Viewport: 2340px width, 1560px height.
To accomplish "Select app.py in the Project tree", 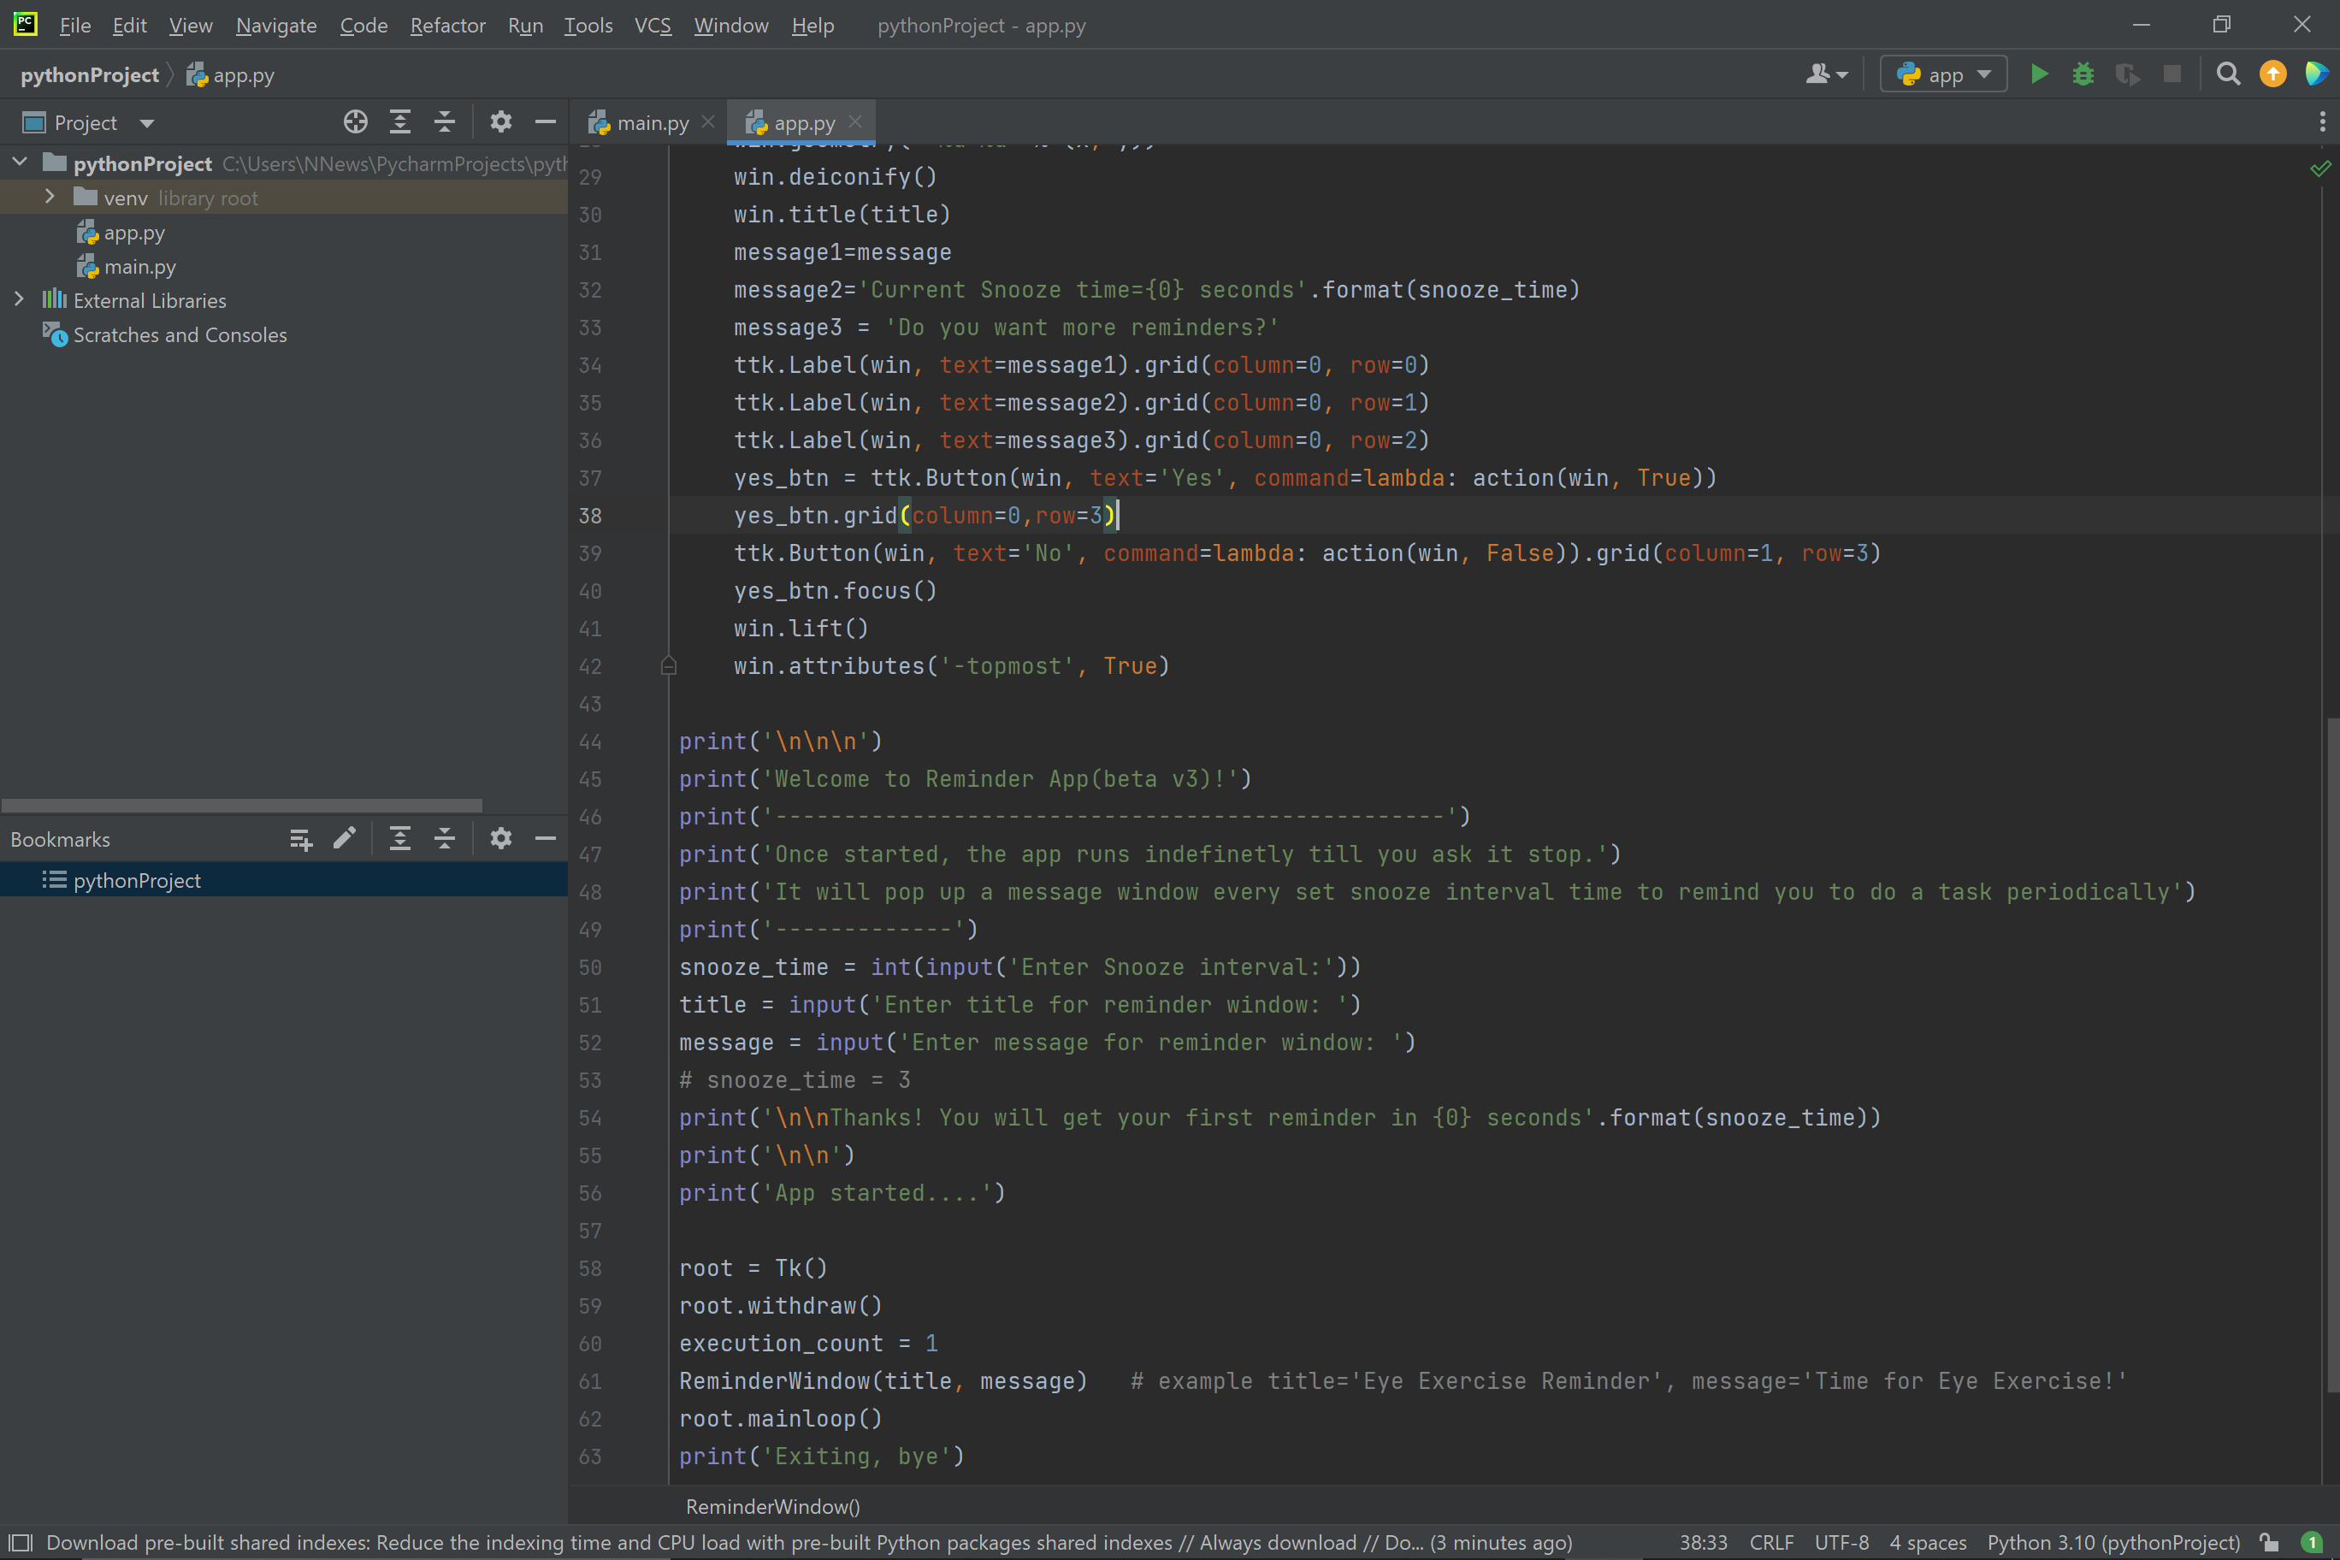I will coord(133,232).
